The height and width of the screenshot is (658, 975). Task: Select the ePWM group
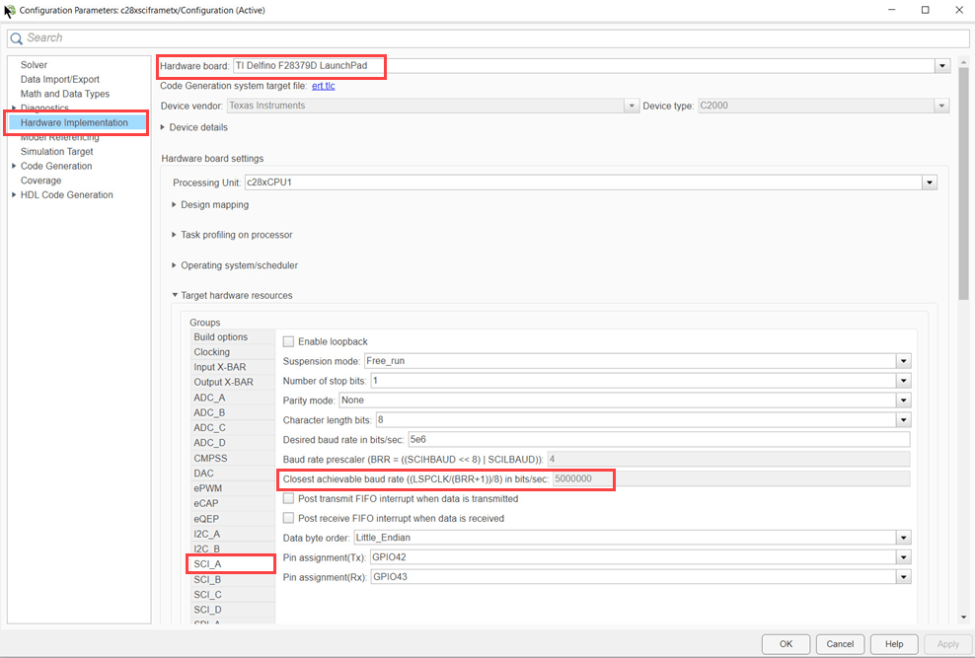[x=207, y=488]
